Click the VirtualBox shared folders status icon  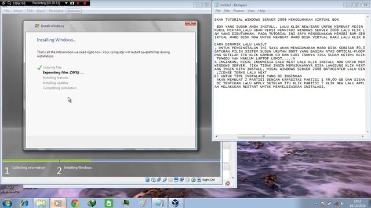(x=170, y=180)
